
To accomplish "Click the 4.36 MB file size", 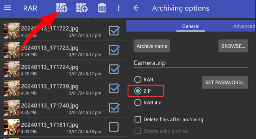I will 29,93.
